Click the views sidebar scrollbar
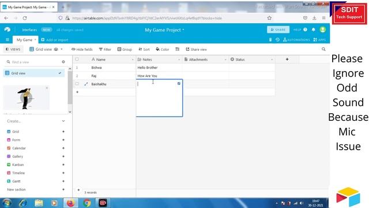Screen dimensions: 369x208 click(70, 87)
